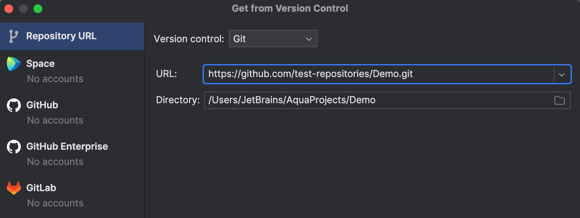Image resolution: width=580 pixels, height=218 pixels.
Task: Click the GitLab fox icon
Action: (x=14, y=188)
